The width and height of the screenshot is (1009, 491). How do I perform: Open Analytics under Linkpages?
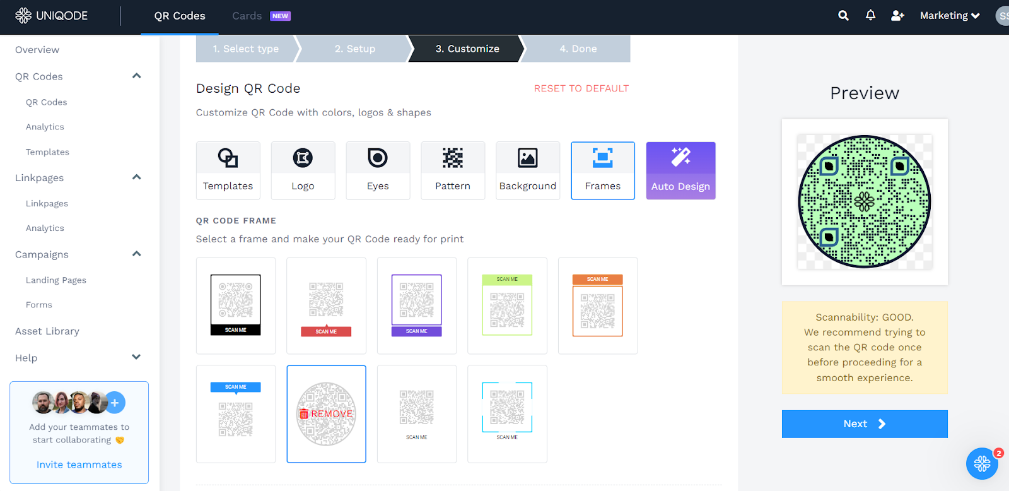45,228
